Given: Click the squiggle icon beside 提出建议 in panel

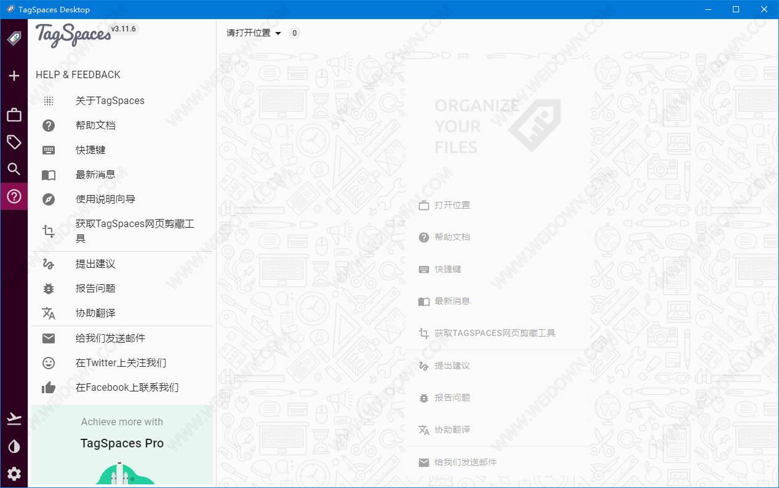Looking at the screenshot, I should coord(49,264).
